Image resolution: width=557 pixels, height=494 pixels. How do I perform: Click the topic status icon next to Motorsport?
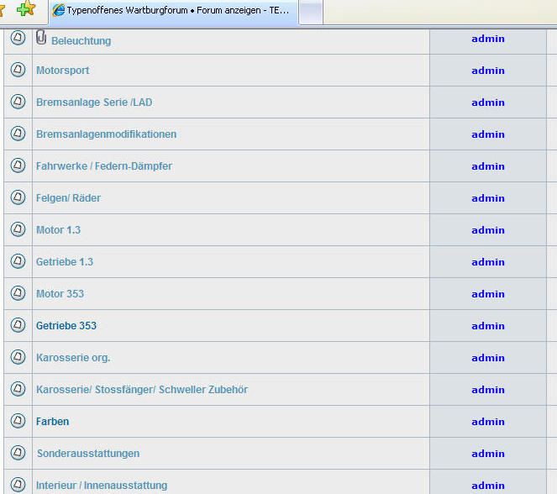pos(18,71)
